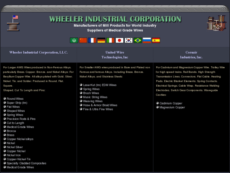This screenshot has height=173, width=230.
Task: Open the Bronze link
Action: pyautogui.click(x=11, y=131)
